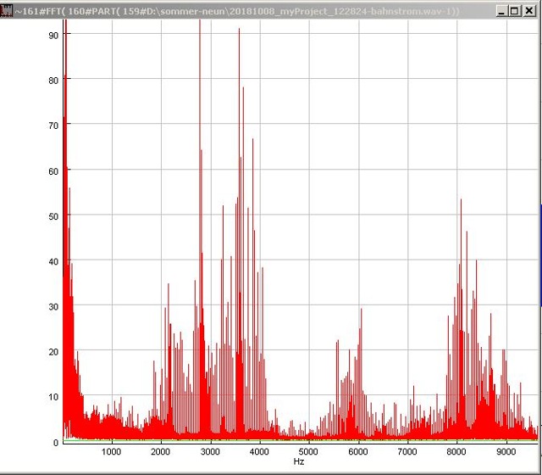Click the 4000 label on frequency axis
542x475 pixels.
pos(259,452)
